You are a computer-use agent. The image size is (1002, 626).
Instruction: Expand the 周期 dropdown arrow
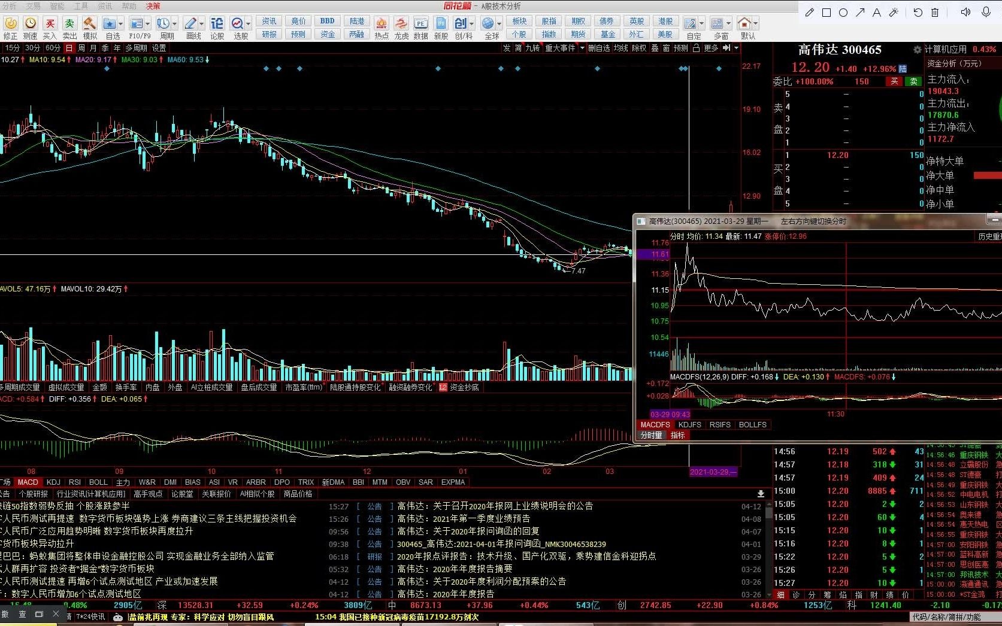click(175, 24)
